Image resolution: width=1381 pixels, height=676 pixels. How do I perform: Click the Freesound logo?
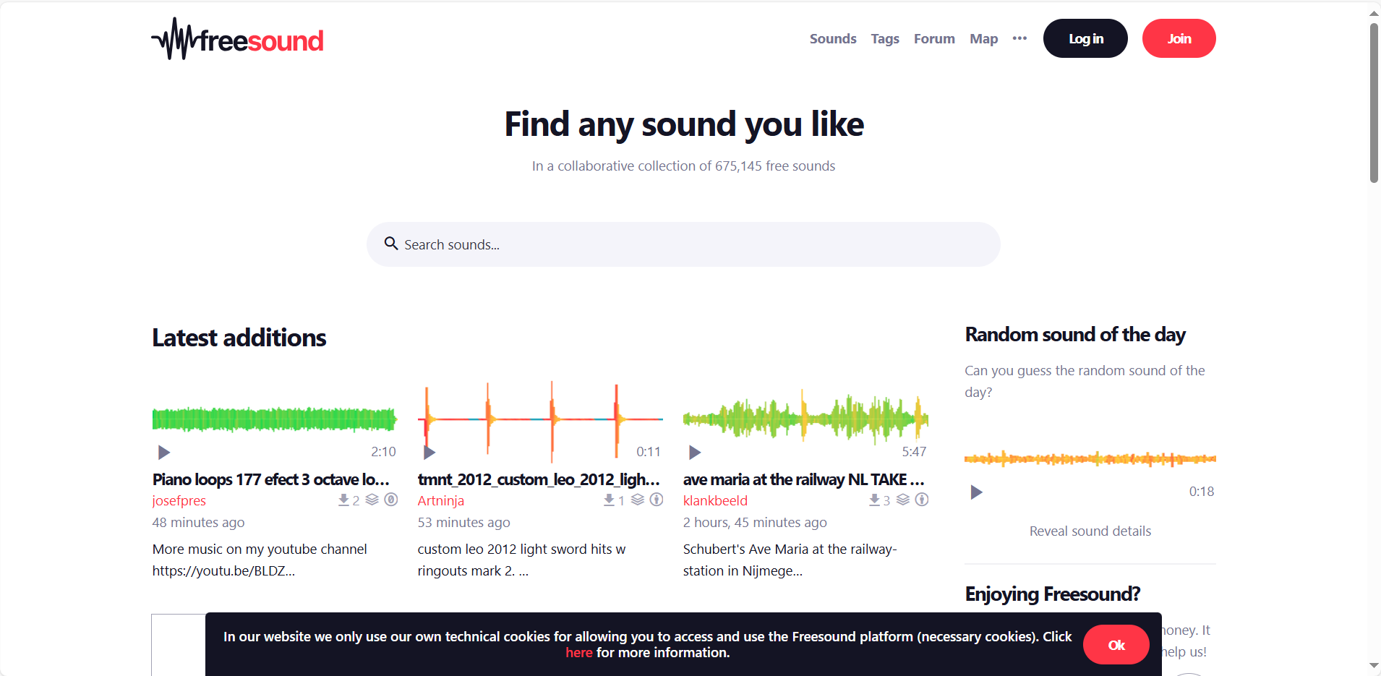click(237, 39)
